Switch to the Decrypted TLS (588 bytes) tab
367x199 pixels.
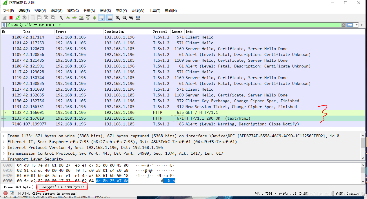[62, 187]
